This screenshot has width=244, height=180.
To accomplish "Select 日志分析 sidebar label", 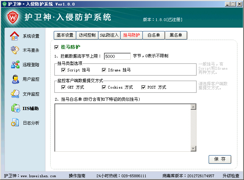I will pos(31,123).
